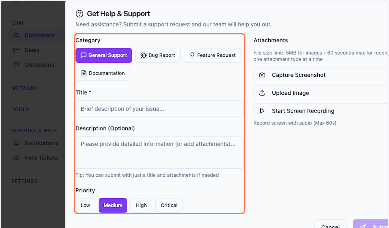389x228 pixels.
Task: Click the Description text area
Action: point(159,151)
